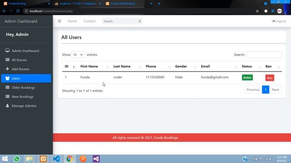
Task: Open VS Code from the taskbar
Action: pos(56,159)
